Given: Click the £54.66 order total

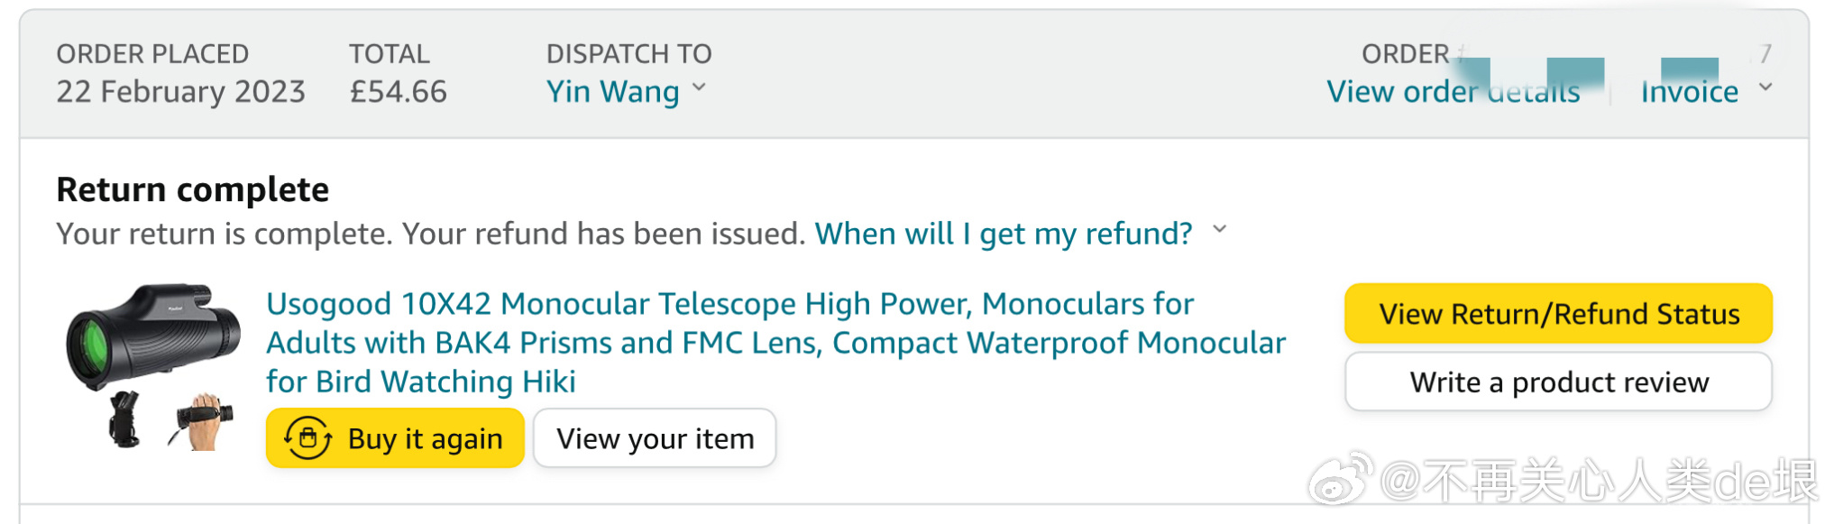Looking at the screenshot, I should click(398, 92).
